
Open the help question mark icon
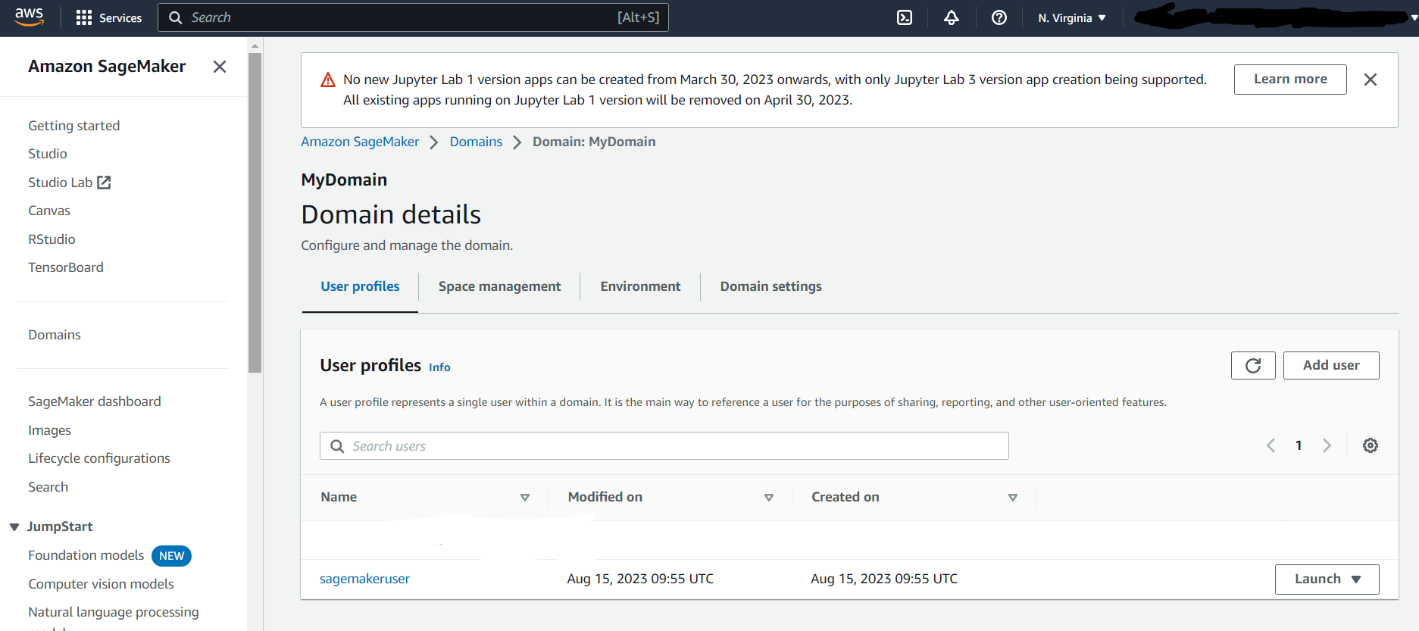(999, 17)
